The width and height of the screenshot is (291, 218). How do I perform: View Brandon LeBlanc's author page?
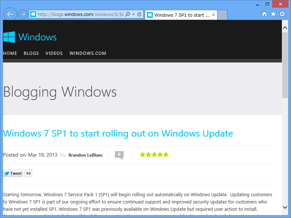85,155
